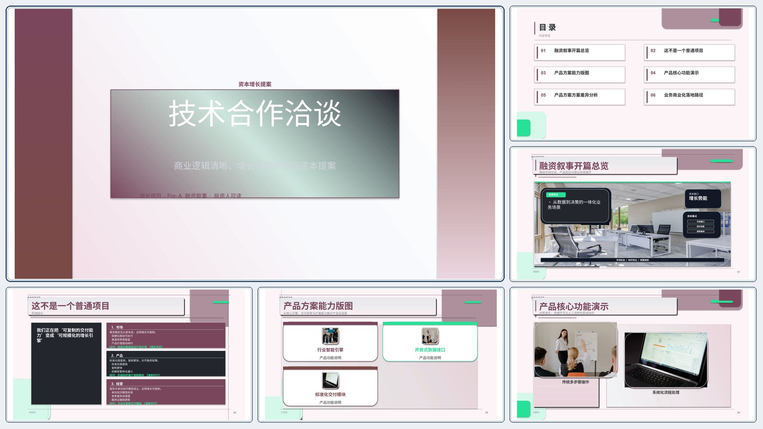Image resolution: width=763 pixels, height=429 pixels.
Task: Click the 传统多步骤操作 photo caption
Action: point(575,382)
